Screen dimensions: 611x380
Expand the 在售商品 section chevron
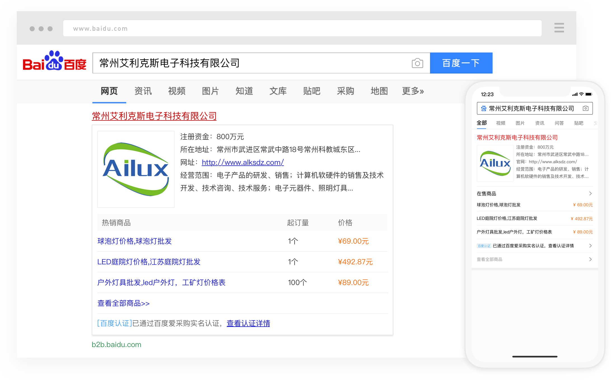[591, 193]
